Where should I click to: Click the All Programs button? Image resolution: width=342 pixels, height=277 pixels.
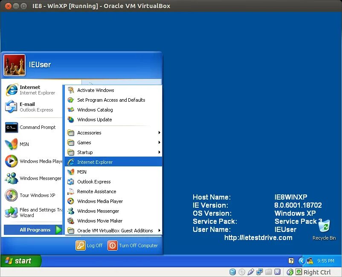33,230
